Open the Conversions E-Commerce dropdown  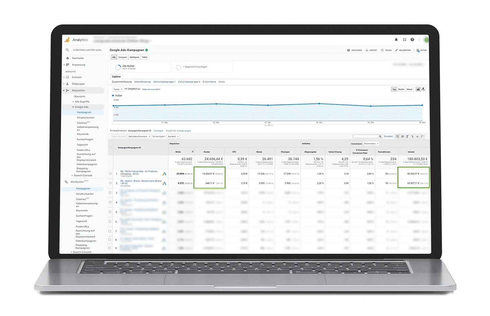(x=371, y=144)
